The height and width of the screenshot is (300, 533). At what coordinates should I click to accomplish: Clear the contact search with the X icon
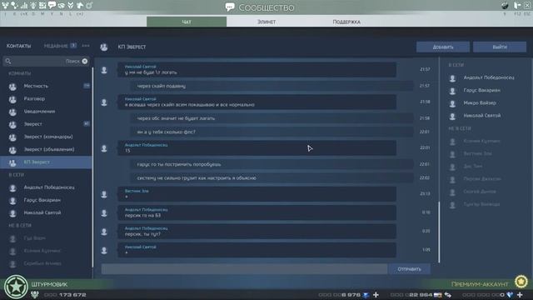pyautogui.click(x=85, y=61)
